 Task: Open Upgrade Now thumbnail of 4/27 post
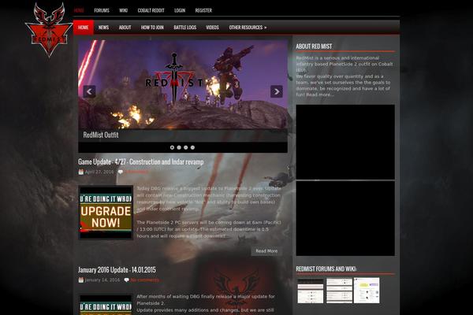[x=106, y=213]
